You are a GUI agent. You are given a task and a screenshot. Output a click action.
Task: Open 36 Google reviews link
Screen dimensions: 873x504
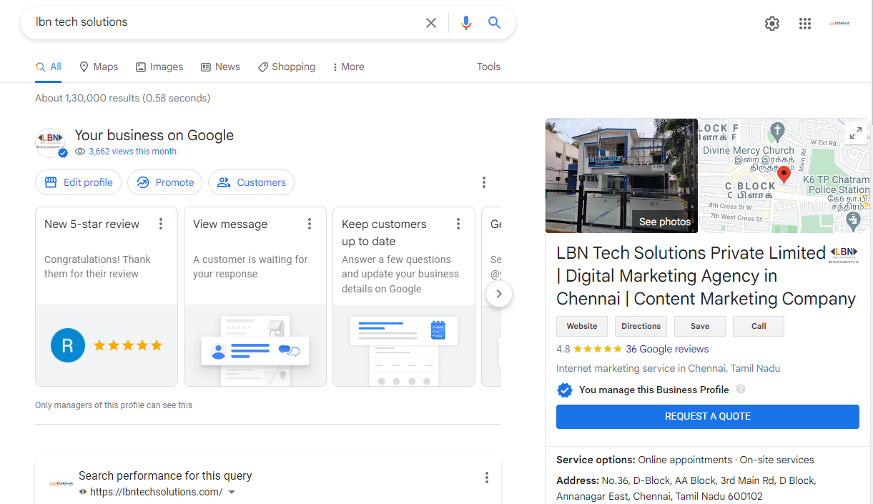coord(667,350)
